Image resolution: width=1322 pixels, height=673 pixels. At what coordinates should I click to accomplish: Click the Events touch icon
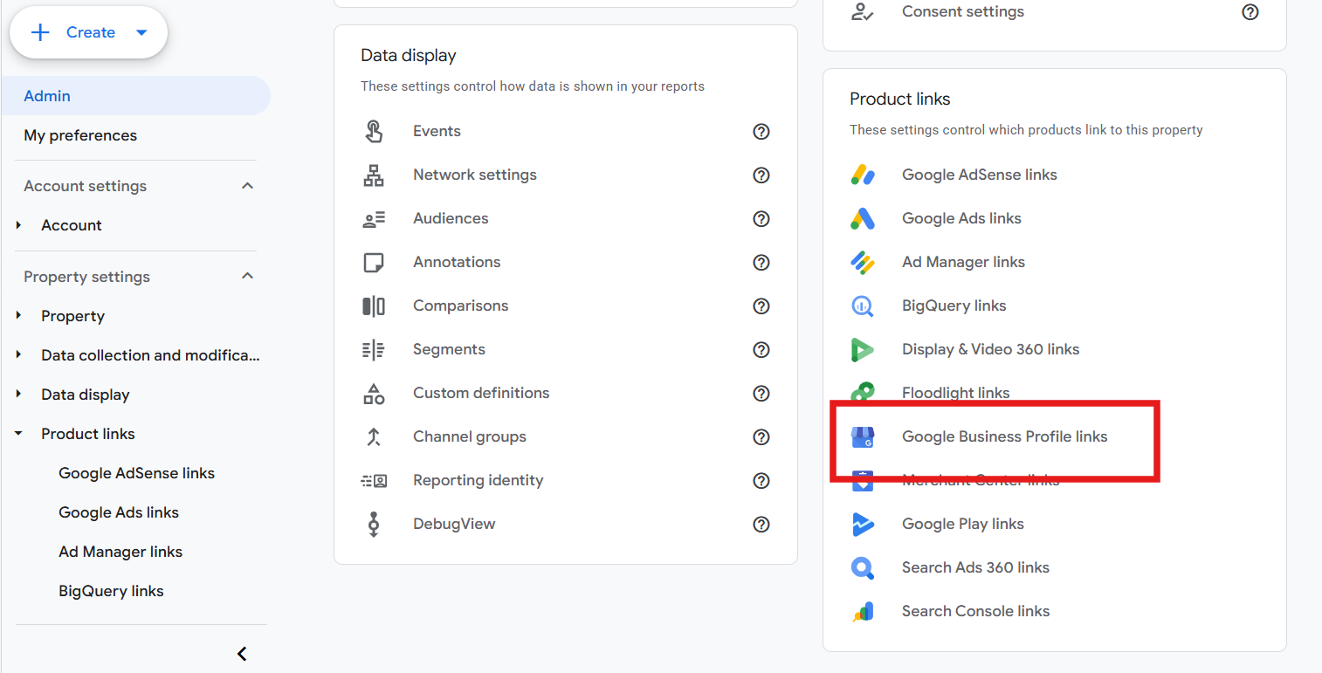(374, 131)
